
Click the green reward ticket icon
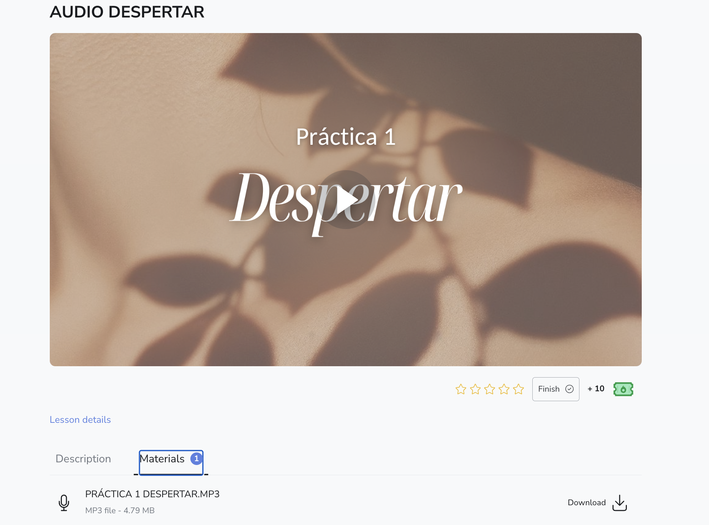623,389
